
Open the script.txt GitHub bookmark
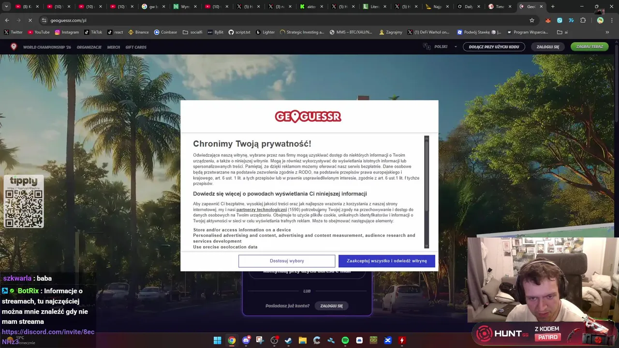point(239,32)
